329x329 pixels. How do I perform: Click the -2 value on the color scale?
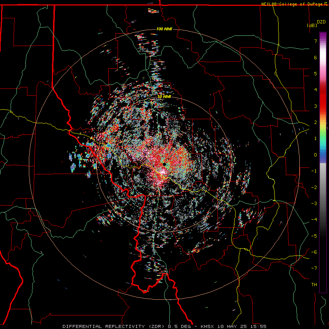(x=314, y=188)
